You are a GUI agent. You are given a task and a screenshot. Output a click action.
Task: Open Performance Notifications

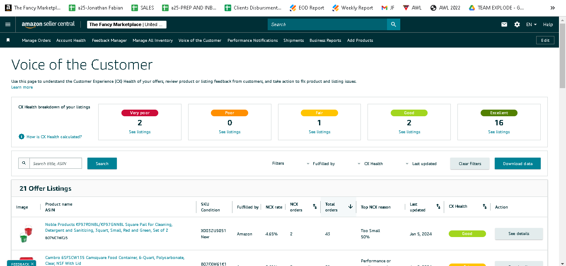[x=252, y=40]
